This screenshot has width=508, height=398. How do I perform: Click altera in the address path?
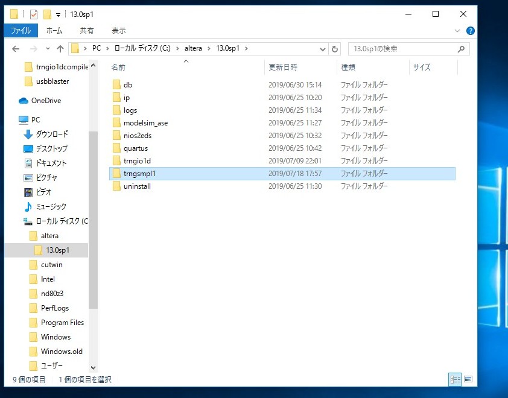point(193,48)
